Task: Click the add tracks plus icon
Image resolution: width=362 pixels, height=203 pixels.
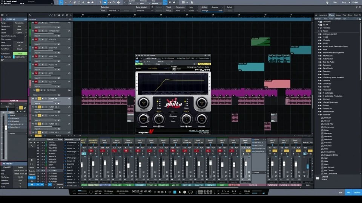Action: pyautogui.click(x=71, y=15)
